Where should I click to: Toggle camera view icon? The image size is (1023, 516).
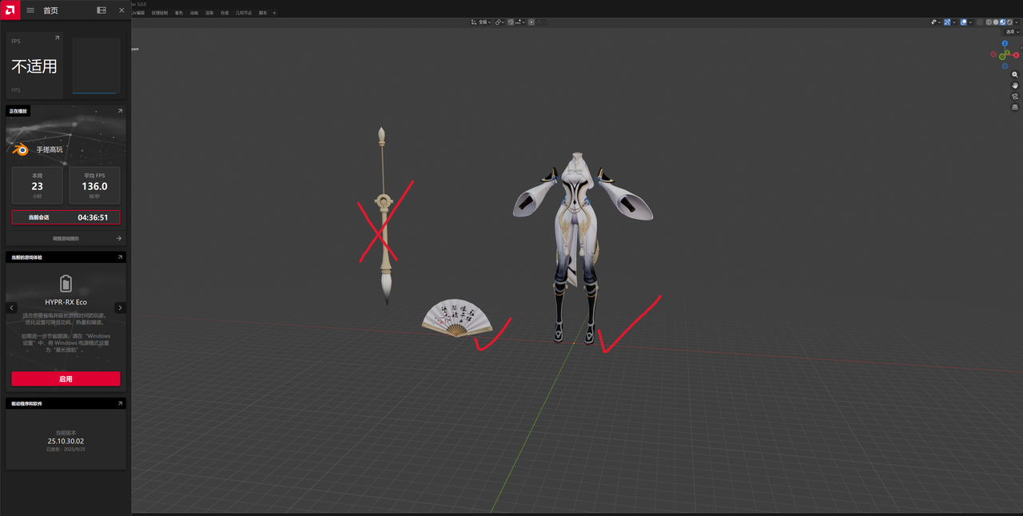1015,96
